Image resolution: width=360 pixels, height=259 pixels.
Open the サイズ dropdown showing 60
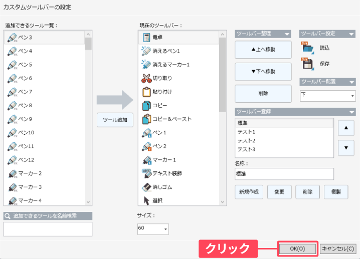point(153,229)
